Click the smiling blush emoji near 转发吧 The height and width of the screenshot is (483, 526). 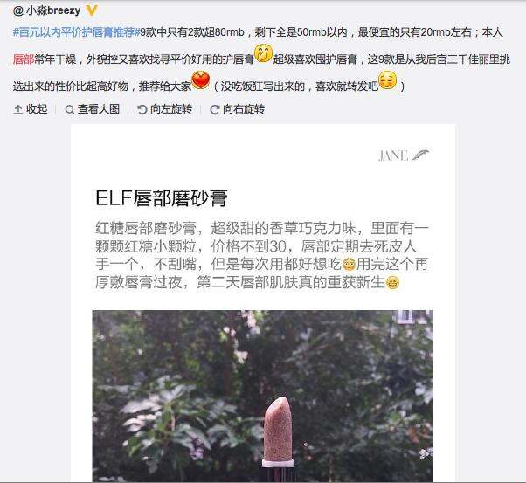(x=387, y=80)
